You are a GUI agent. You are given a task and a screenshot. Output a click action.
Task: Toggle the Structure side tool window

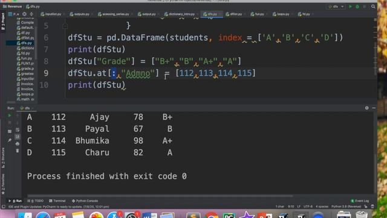click(3, 158)
